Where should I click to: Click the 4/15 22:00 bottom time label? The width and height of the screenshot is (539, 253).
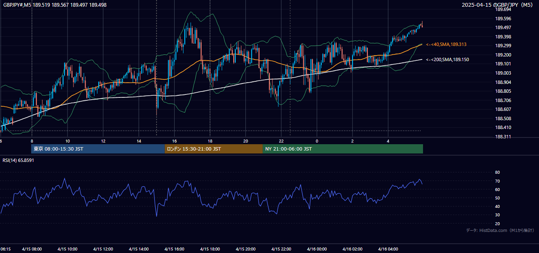[x=281, y=249]
